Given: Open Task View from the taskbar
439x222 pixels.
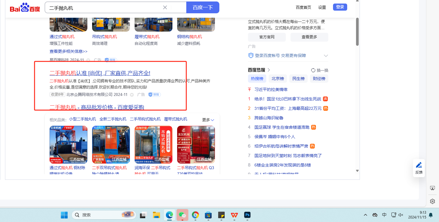Looking at the screenshot, I should [143, 215].
